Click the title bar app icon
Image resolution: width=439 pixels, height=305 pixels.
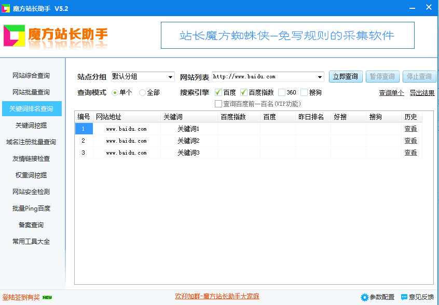tap(6, 9)
